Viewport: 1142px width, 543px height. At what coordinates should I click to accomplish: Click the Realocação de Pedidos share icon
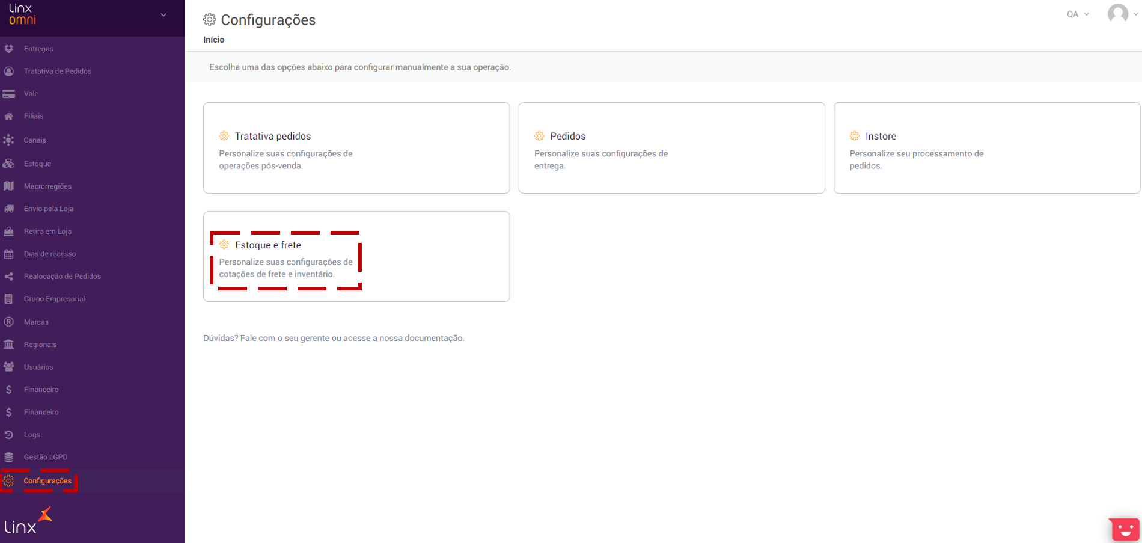pos(9,277)
